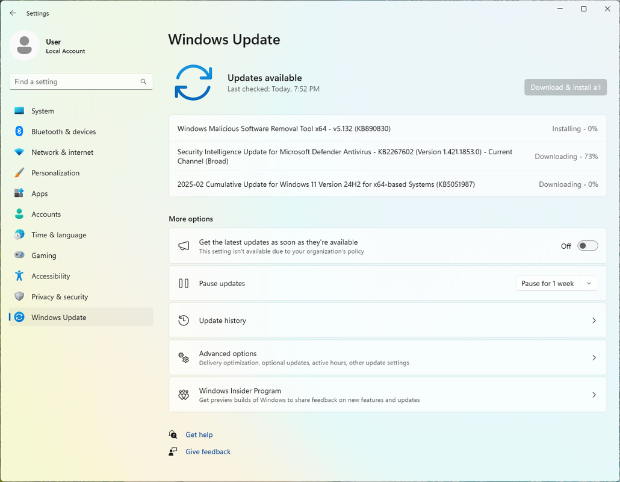Select the 2025-02 Cumulative Update KB5051987 row
This screenshot has height=482, width=620.
pos(388,184)
